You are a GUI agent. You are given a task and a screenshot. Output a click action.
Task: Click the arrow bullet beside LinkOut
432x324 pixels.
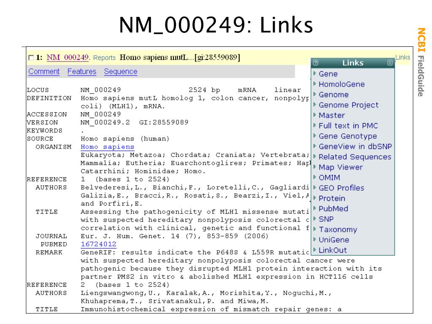pyautogui.click(x=315, y=250)
